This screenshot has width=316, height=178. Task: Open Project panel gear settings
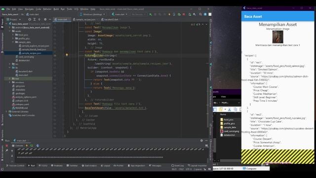[45, 19]
